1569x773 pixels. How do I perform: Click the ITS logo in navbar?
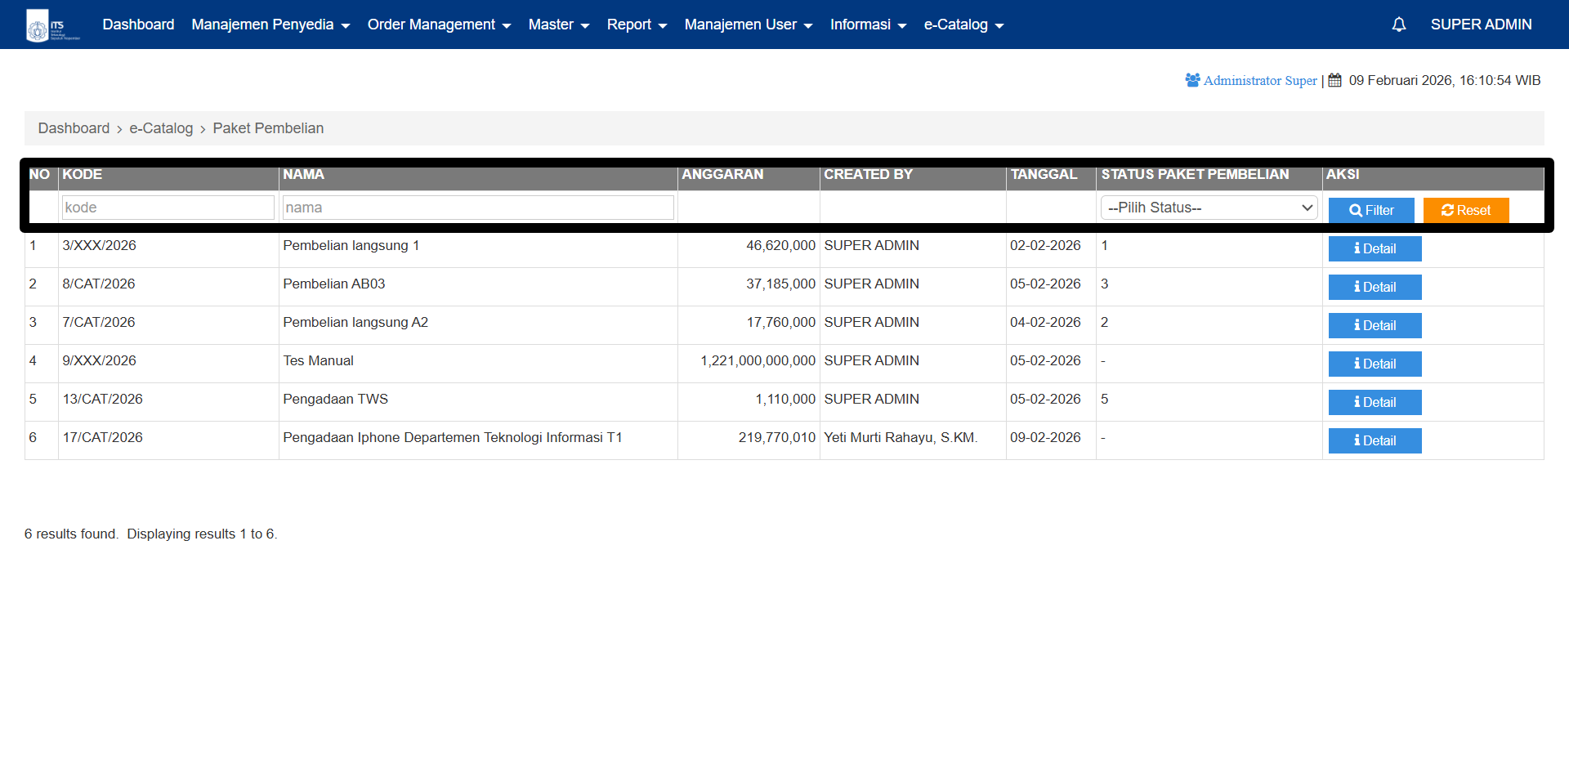pos(52,25)
